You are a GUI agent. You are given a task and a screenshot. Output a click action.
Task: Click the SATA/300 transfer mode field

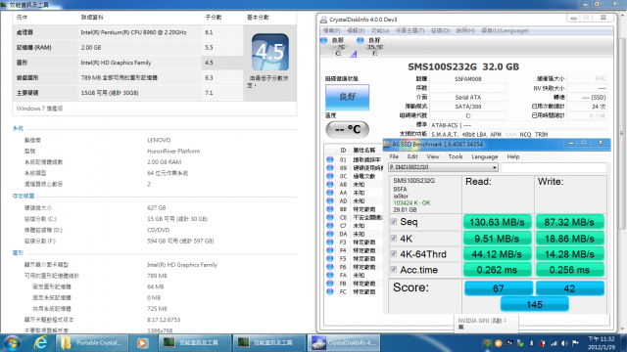[x=468, y=107]
